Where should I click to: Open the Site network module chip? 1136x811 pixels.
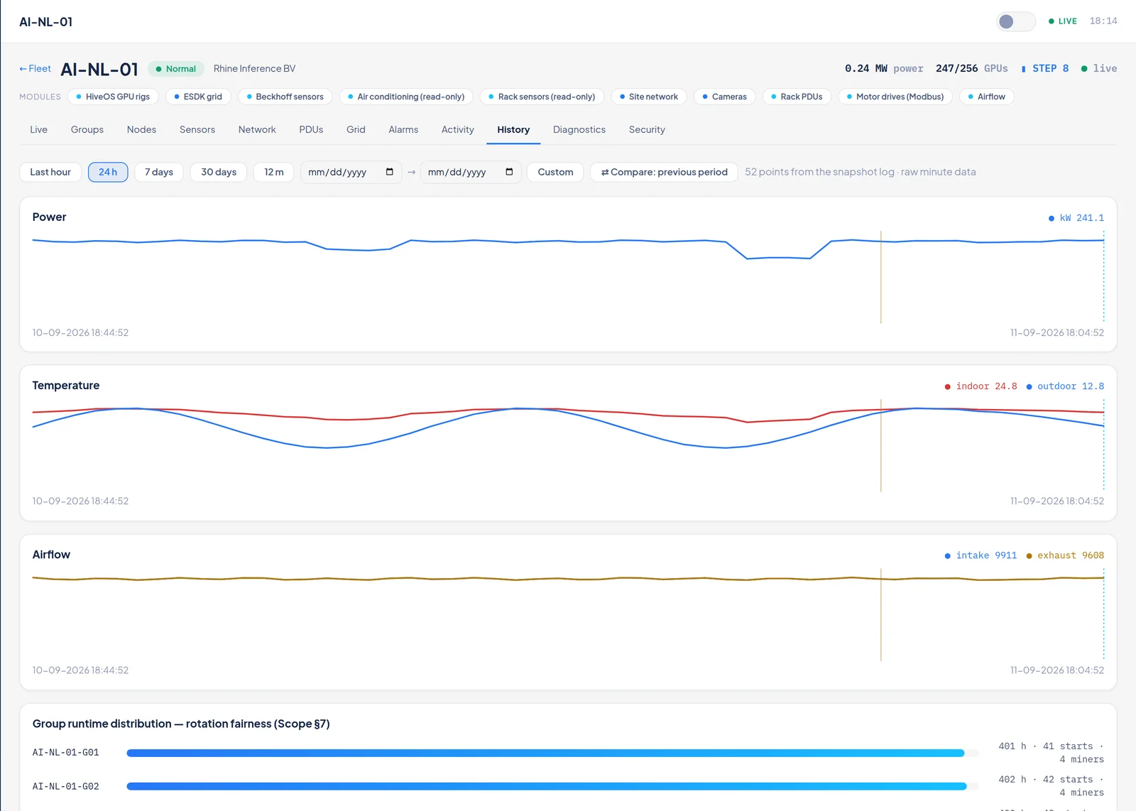pyautogui.click(x=649, y=97)
